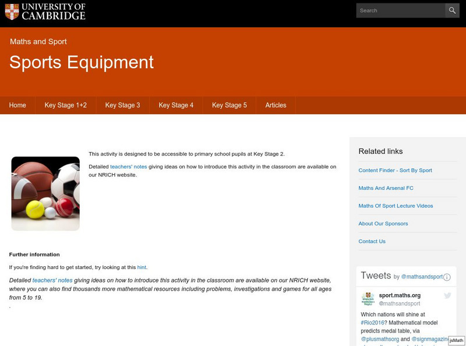Click the Maths and Sport header link

point(38,41)
